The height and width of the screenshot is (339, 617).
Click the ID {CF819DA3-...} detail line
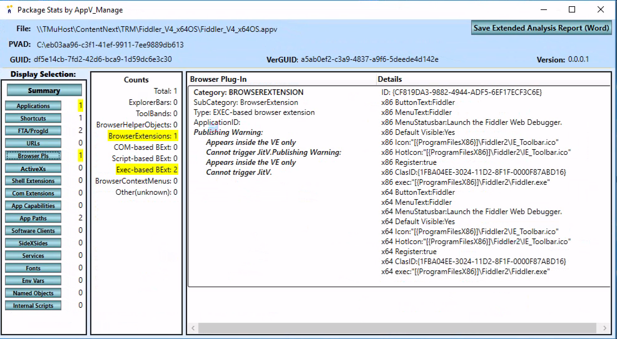[x=461, y=92]
